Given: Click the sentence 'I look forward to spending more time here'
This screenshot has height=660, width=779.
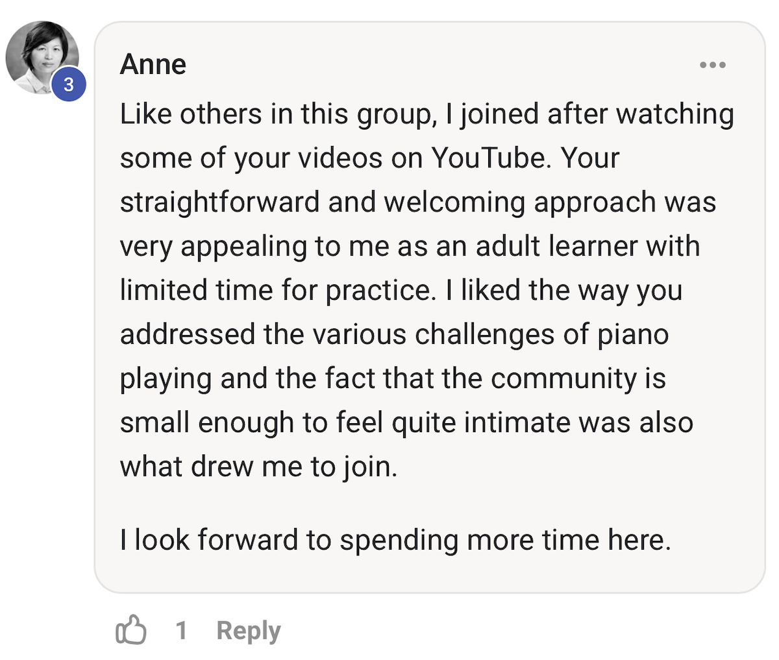Looking at the screenshot, I should pyautogui.click(x=395, y=539).
